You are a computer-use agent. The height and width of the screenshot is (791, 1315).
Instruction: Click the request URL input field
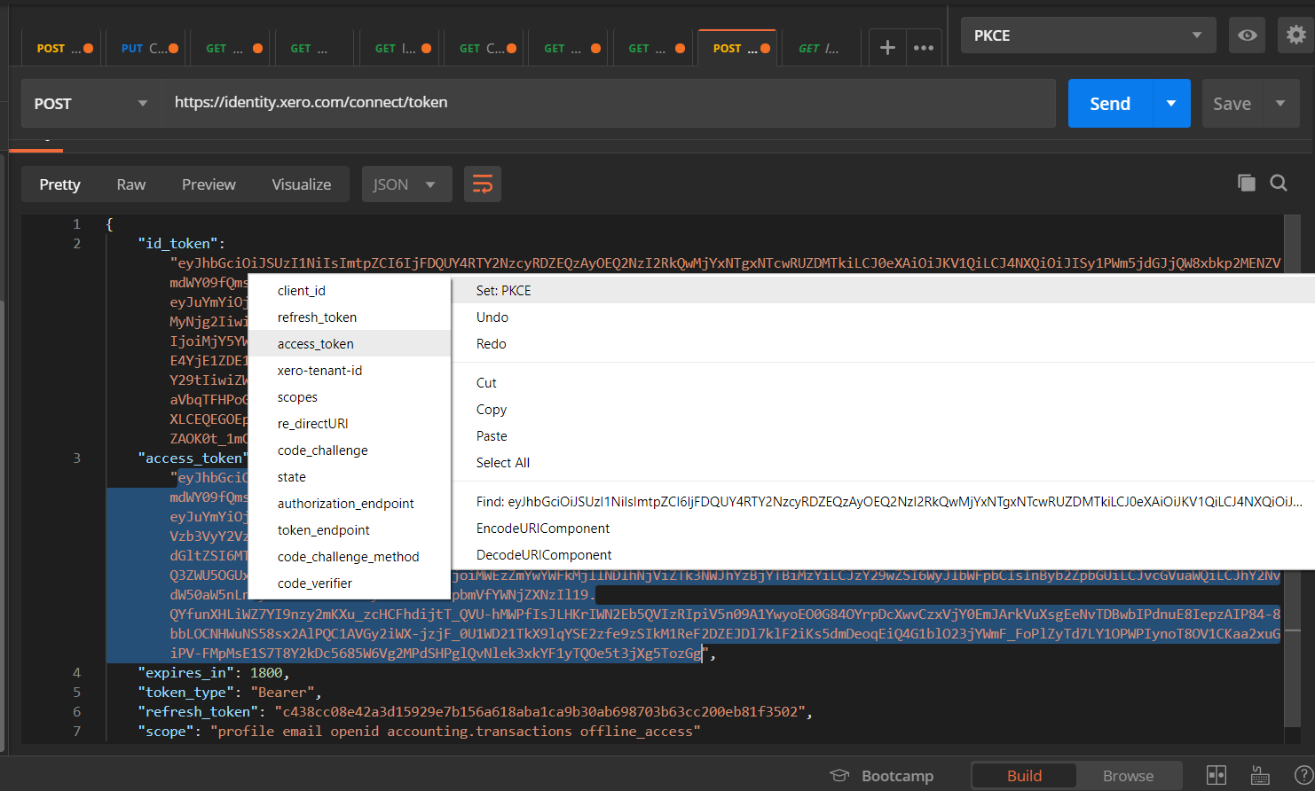[608, 104]
